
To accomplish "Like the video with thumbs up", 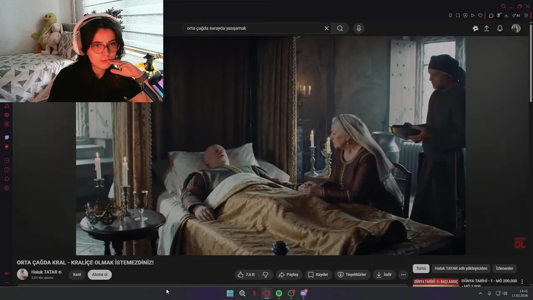I will tap(246, 275).
